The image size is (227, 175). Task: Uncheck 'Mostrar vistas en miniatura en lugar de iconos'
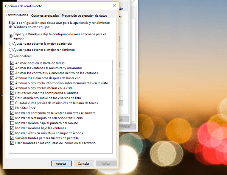(12, 133)
